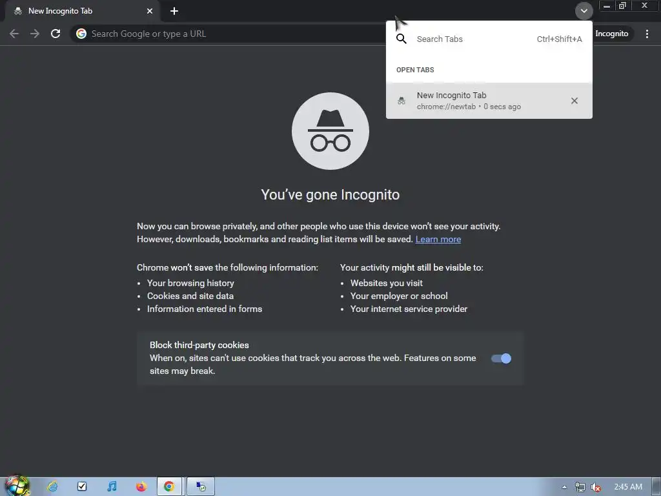Toggle Block third-party cookies switch
Viewport: 661px width, 496px height.
point(501,358)
